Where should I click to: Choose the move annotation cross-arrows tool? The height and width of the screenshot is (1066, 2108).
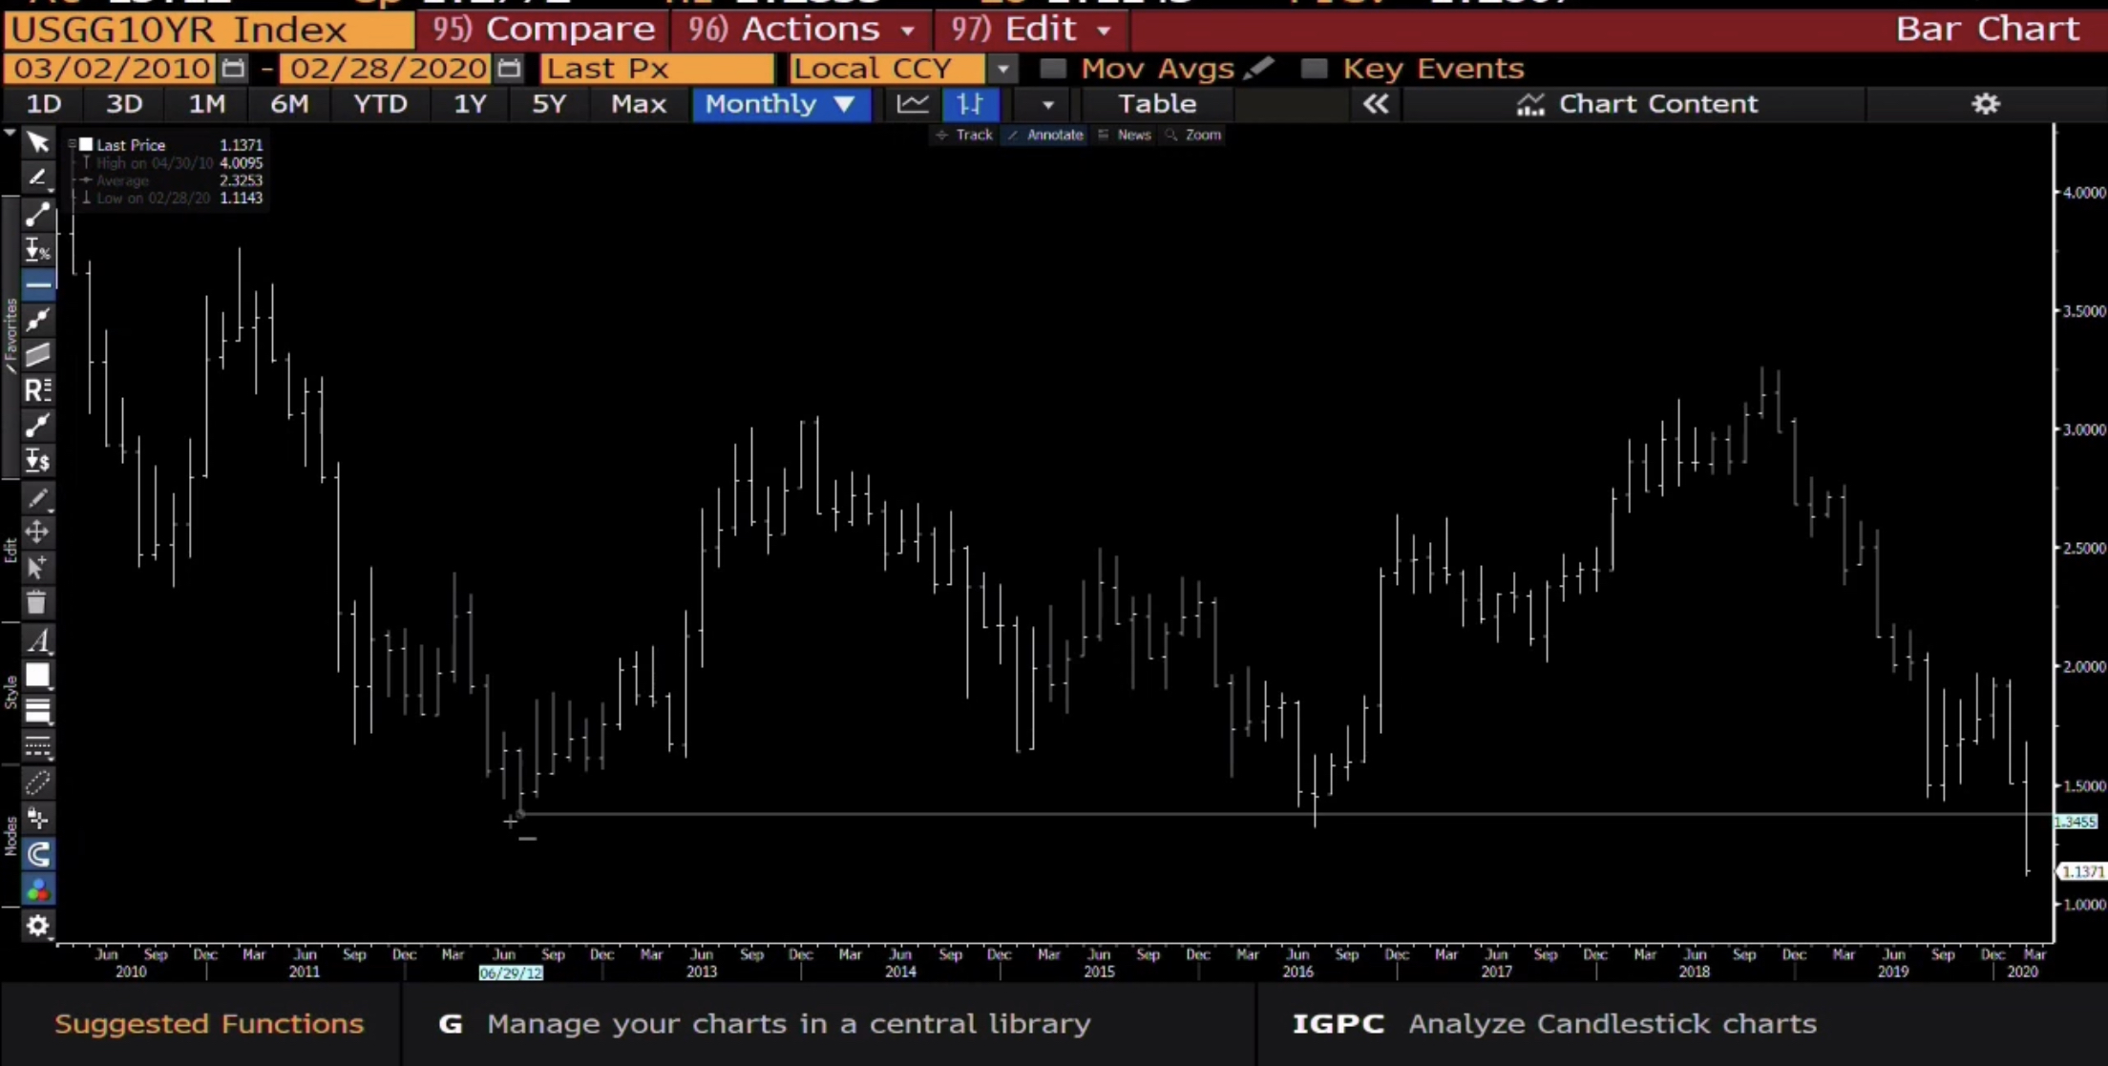pos(37,532)
